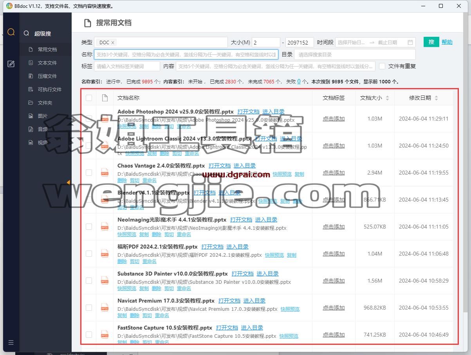
Task: Click 点击添加 tag for Navicat Premium row
Action: pos(334,308)
